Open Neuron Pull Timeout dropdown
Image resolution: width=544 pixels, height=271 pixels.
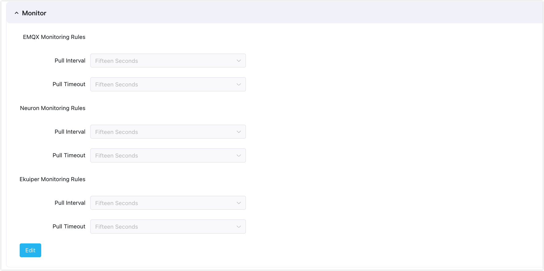168,155
